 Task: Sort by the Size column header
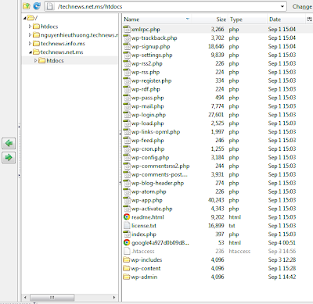point(221,20)
